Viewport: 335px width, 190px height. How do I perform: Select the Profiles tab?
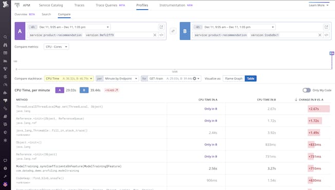(x=142, y=5)
